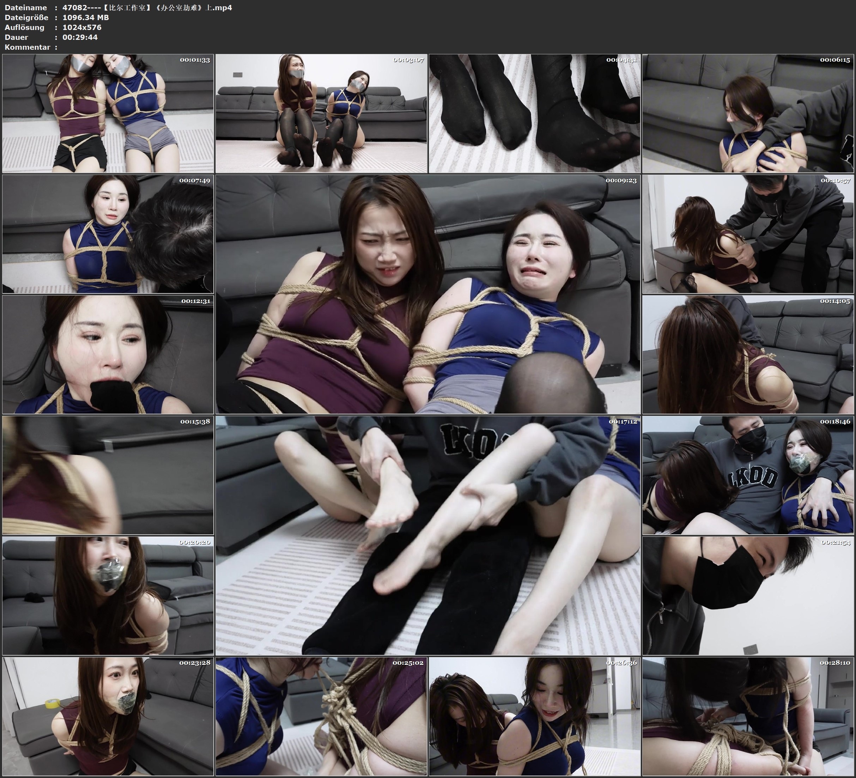Open the large frame at 00:17:12
Image resolution: width=856 pixels, height=778 pixels.
(428, 535)
